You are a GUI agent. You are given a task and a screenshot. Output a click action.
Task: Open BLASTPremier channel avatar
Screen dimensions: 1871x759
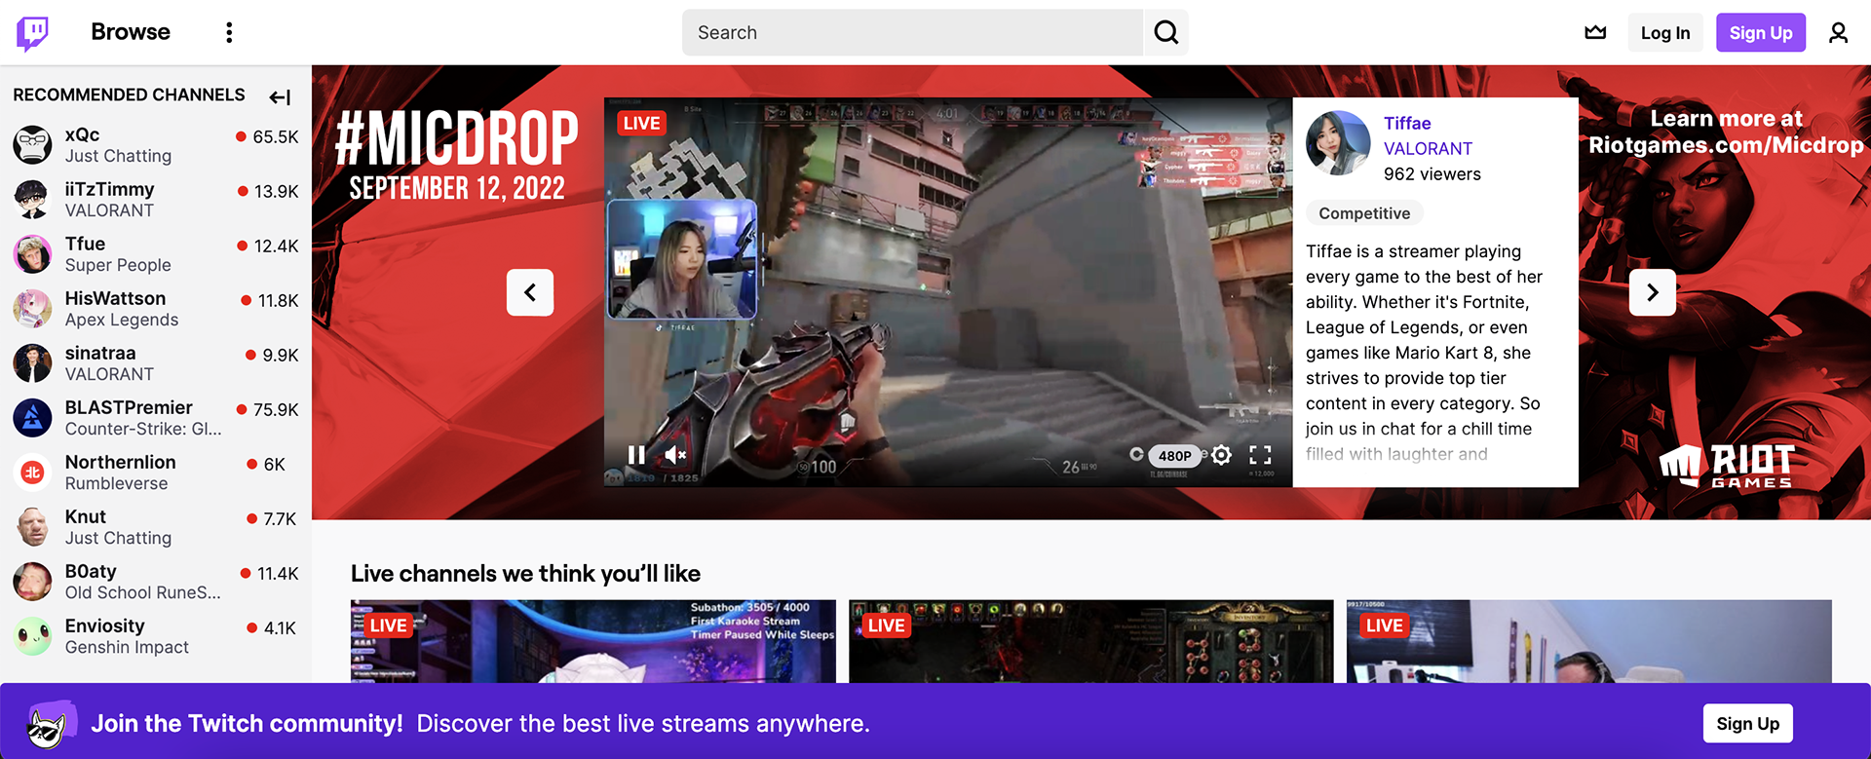click(32, 418)
